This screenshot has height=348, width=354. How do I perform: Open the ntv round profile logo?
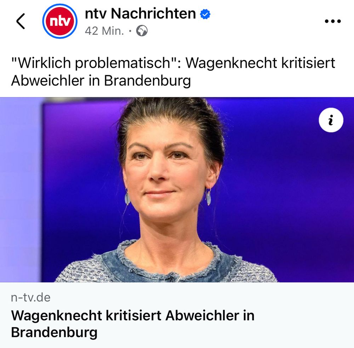pyautogui.click(x=60, y=21)
